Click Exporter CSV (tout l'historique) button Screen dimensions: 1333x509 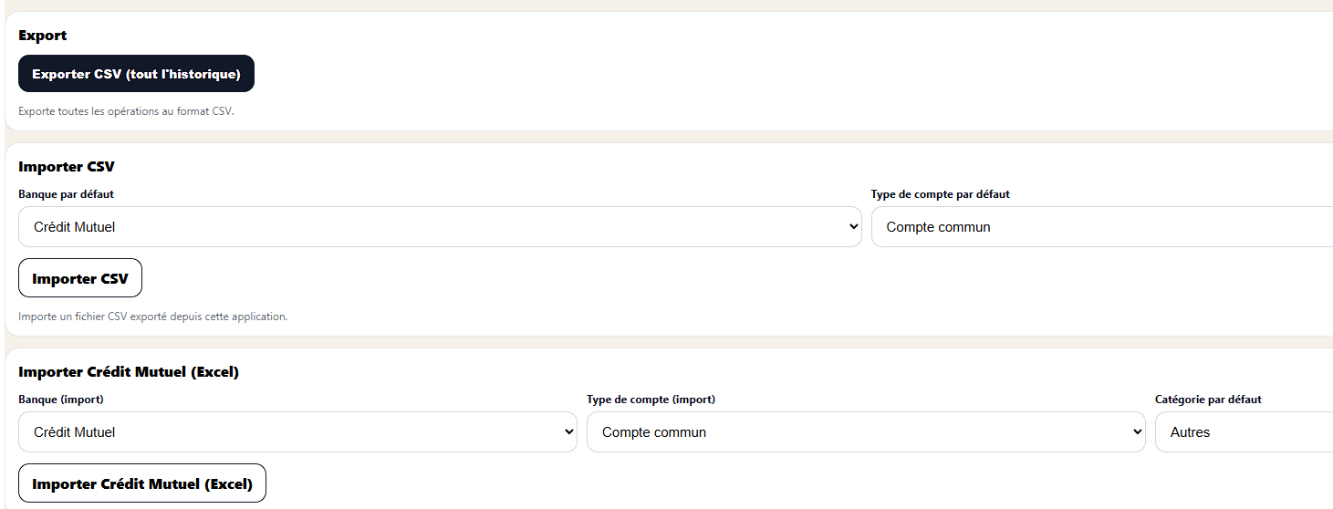(x=136, y=74)
